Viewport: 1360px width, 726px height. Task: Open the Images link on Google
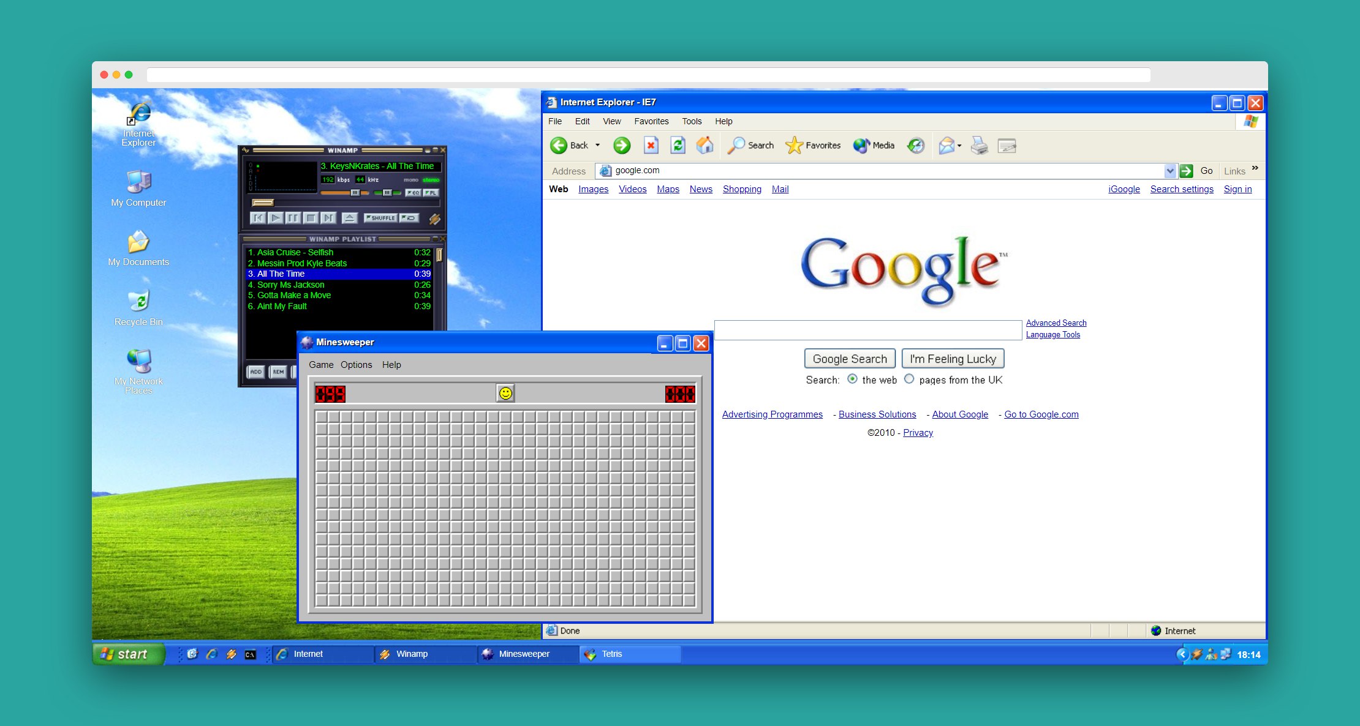tap(593, 189)
